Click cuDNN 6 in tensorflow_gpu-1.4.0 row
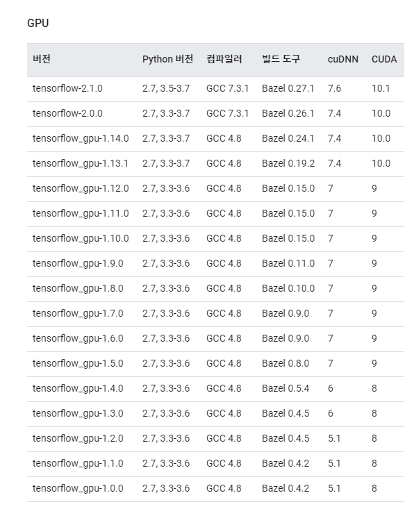The height and width of the screenshot is (509, 414). [x=331, y=388]
